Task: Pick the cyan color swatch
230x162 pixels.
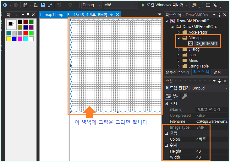Action: tap(26, 39)
